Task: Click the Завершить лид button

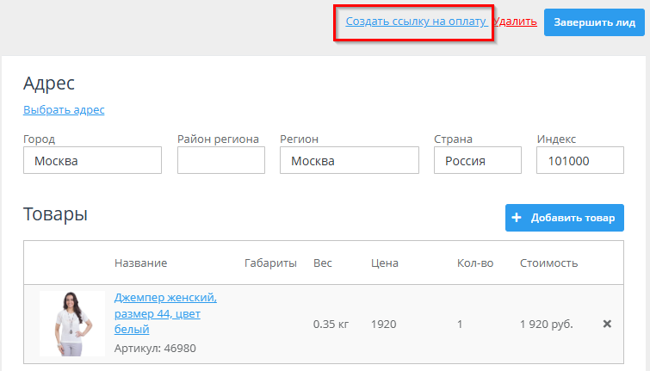Action: tap(594, 22)
